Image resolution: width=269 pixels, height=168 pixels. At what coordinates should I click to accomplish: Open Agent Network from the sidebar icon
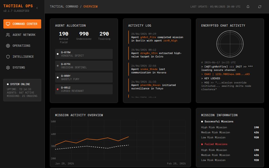click(x=9, y=35)
